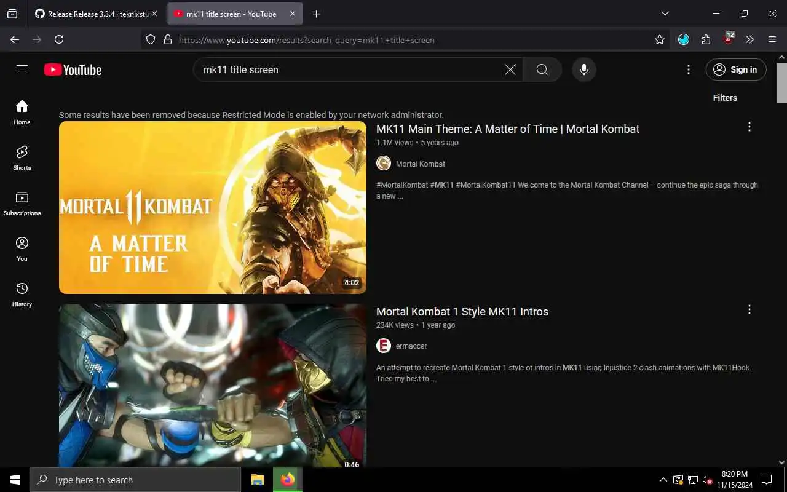Click the Mortal Kombat channel avatar
This screenshot has width=787, height=492.
(384, 163)
